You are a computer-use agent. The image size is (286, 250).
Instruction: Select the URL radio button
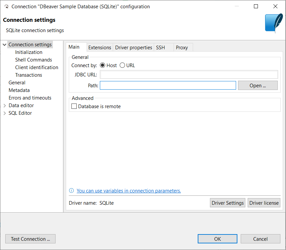tap(122, 65)
